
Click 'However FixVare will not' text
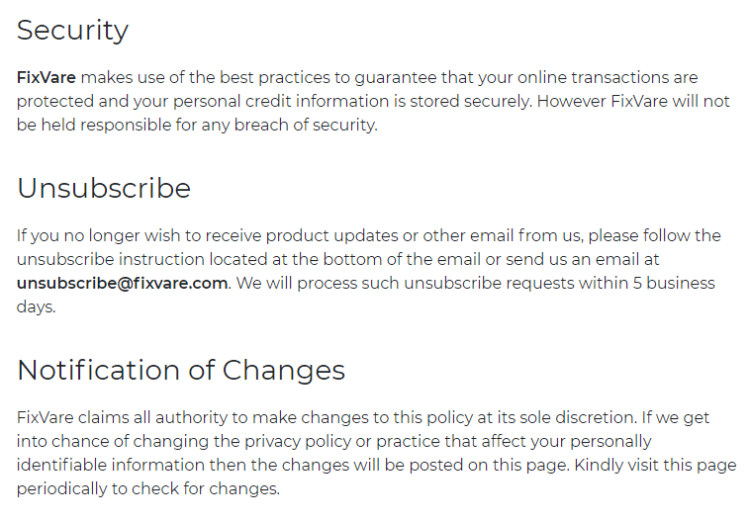point(633,102)
